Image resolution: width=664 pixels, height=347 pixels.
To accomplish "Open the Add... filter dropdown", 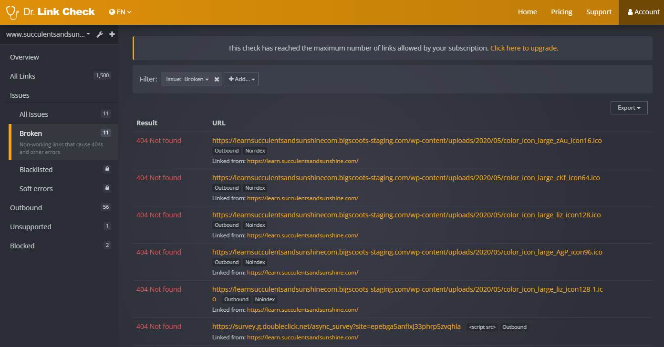I will (241, 79).
